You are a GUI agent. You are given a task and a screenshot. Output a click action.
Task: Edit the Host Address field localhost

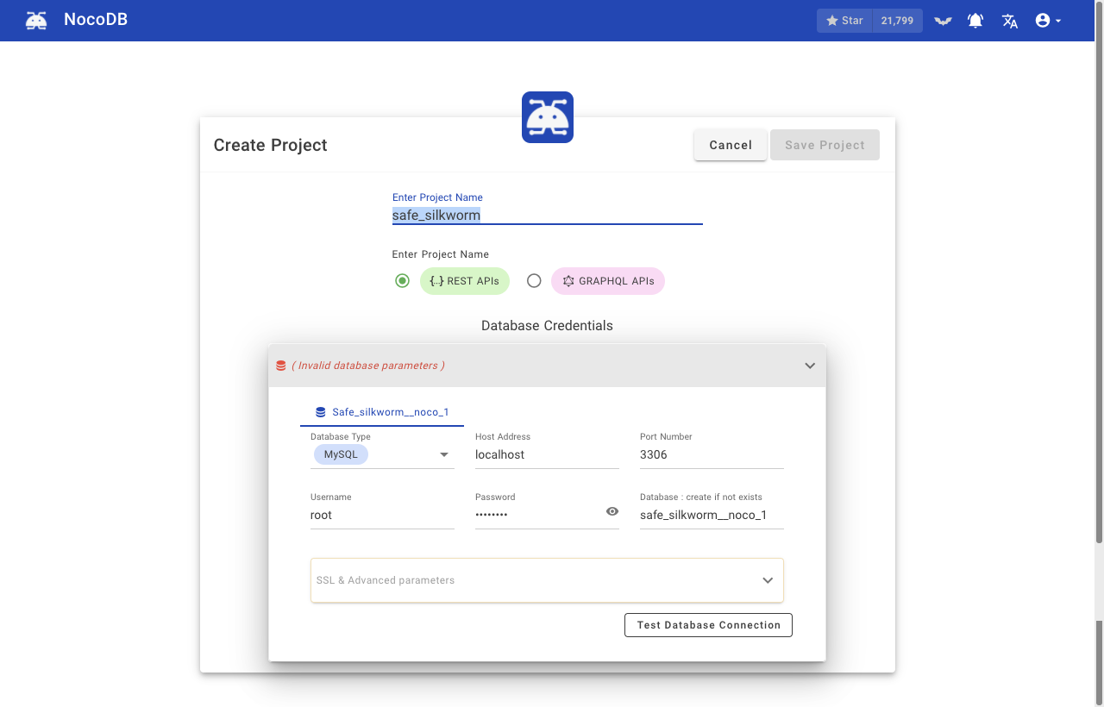click(547, 454)
